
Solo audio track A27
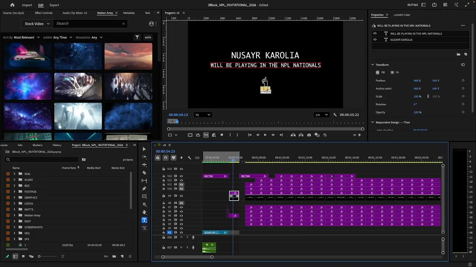tap(187, 247)
